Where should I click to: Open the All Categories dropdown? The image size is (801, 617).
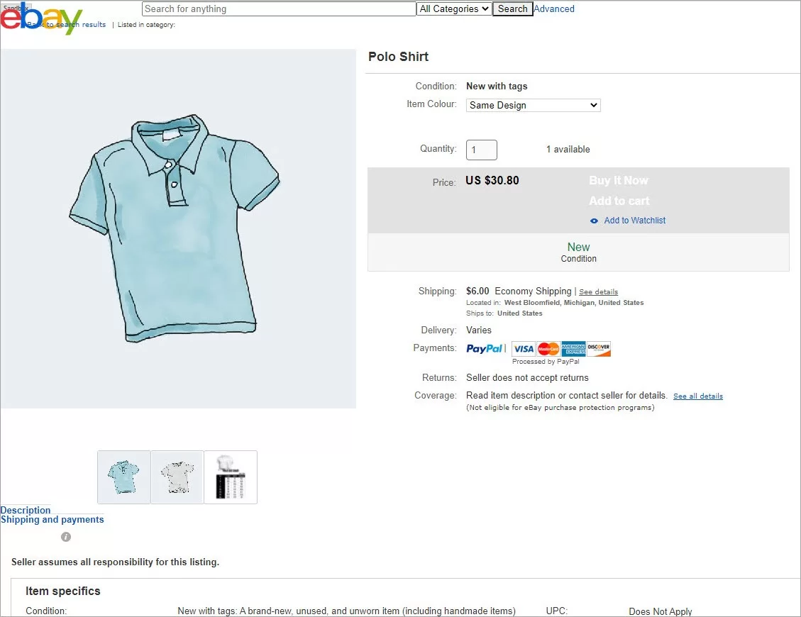pos(453,9)
